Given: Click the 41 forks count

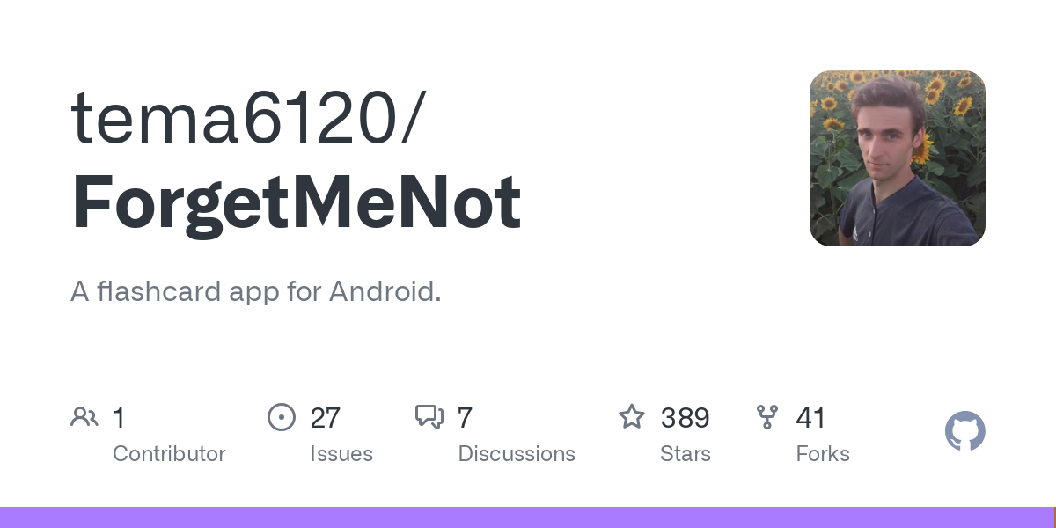Looking at the screenshot, I should 810,418.
